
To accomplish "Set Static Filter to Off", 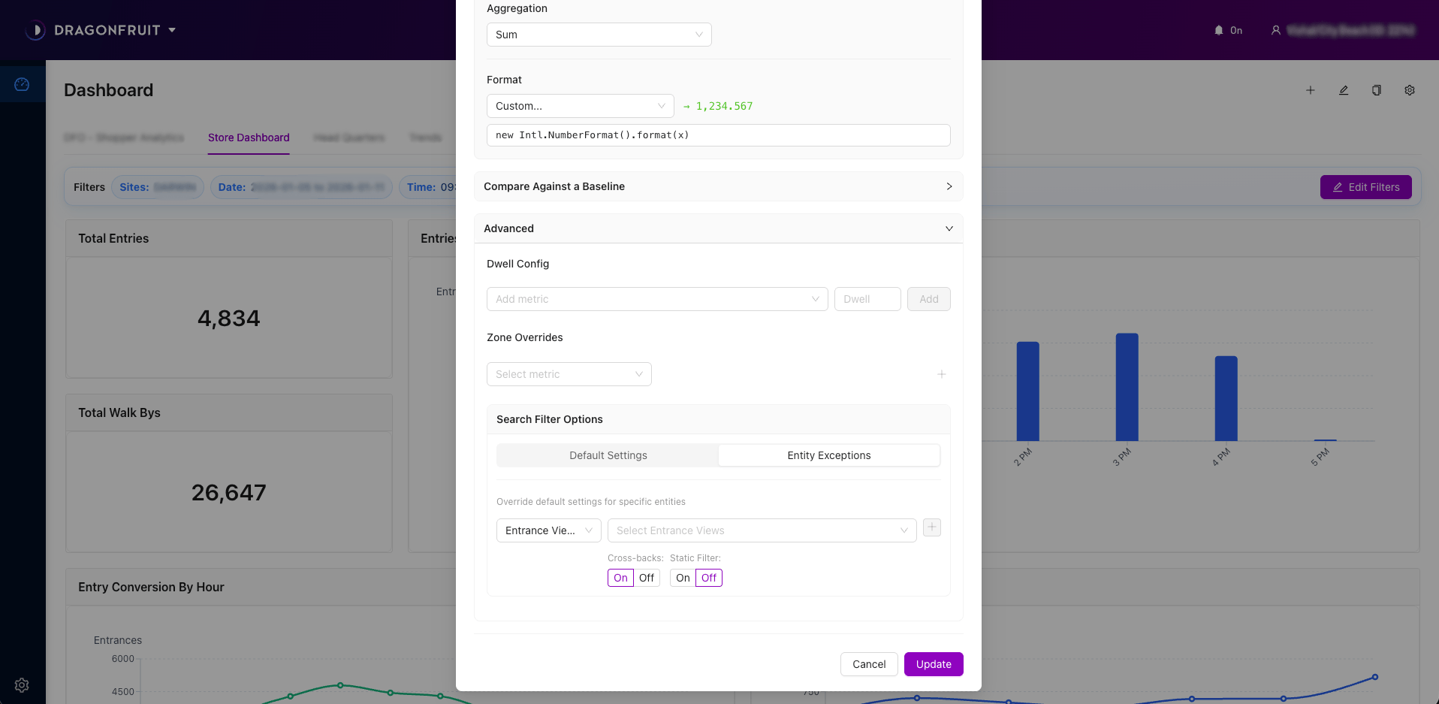I will (709, 578).
